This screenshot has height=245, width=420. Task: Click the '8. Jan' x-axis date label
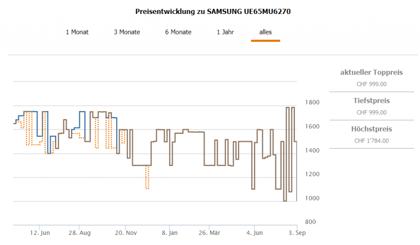(x=169, y=233)
